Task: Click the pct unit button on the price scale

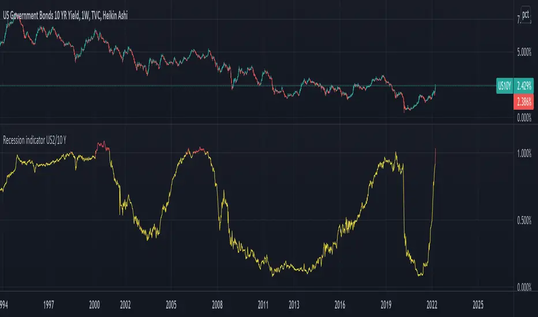Action: click(x=525, y=15)
